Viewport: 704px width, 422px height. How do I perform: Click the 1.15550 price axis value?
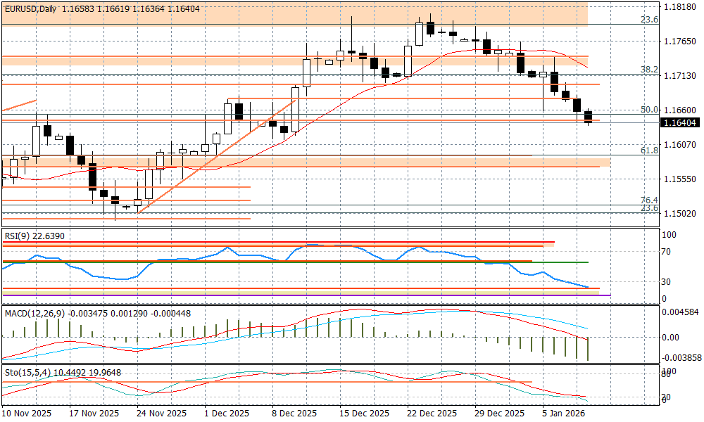pyautogui.click(x=679, y=179)
